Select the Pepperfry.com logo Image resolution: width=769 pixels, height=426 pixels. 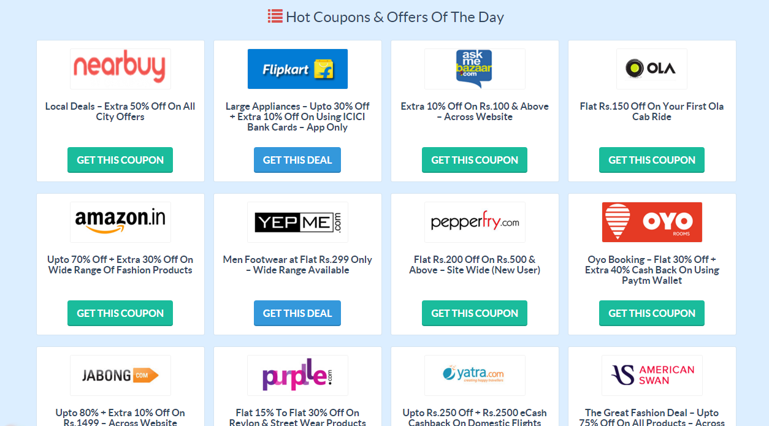click(475, 222)
